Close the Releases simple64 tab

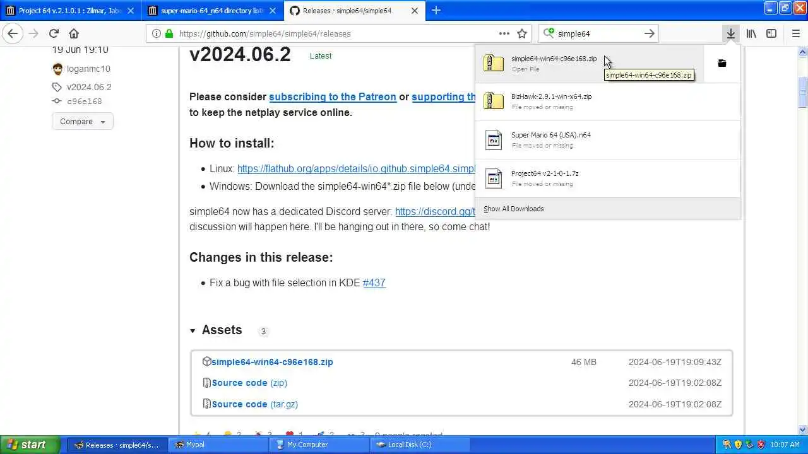tap(415, 11)
